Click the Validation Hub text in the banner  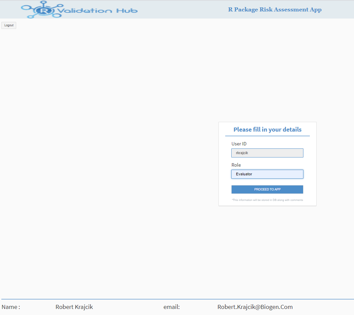click(98, 10)
